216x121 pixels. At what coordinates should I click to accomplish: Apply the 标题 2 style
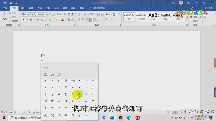pos(166,17)
